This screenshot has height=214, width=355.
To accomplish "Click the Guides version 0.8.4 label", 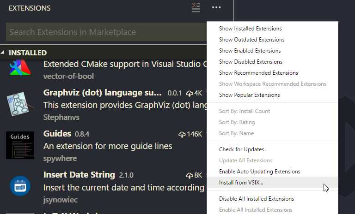I will (82, 134).
